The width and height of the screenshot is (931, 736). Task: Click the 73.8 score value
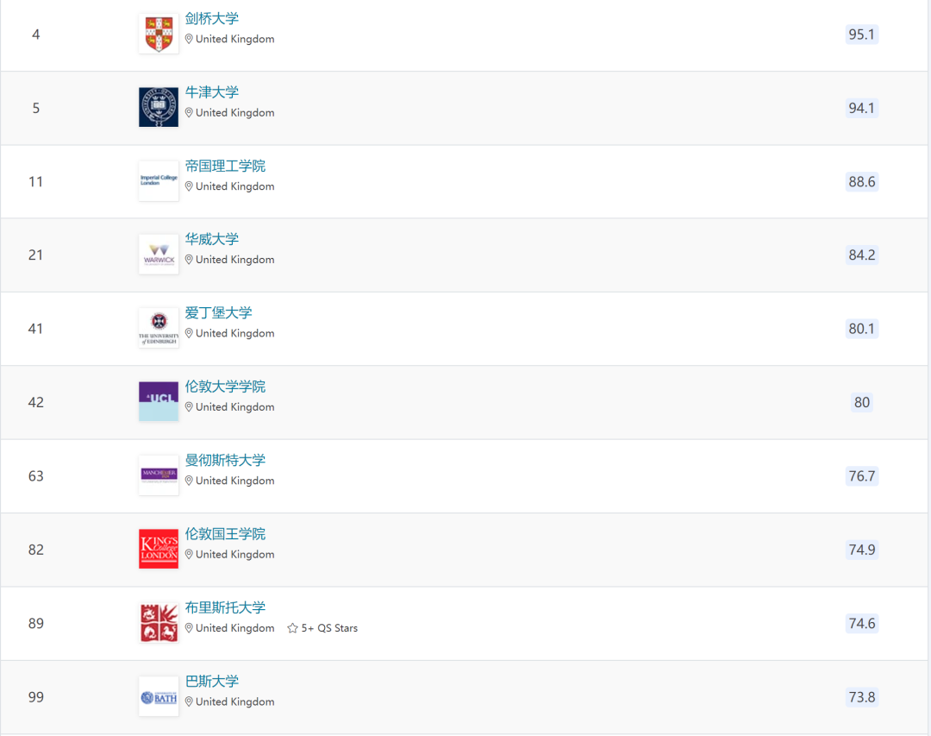pos(861,697)
